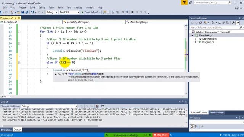Click the feedback icon beside Quick Launch
Image resolution: width=244 pixels, height=137 pixels.
coord(190,3)
